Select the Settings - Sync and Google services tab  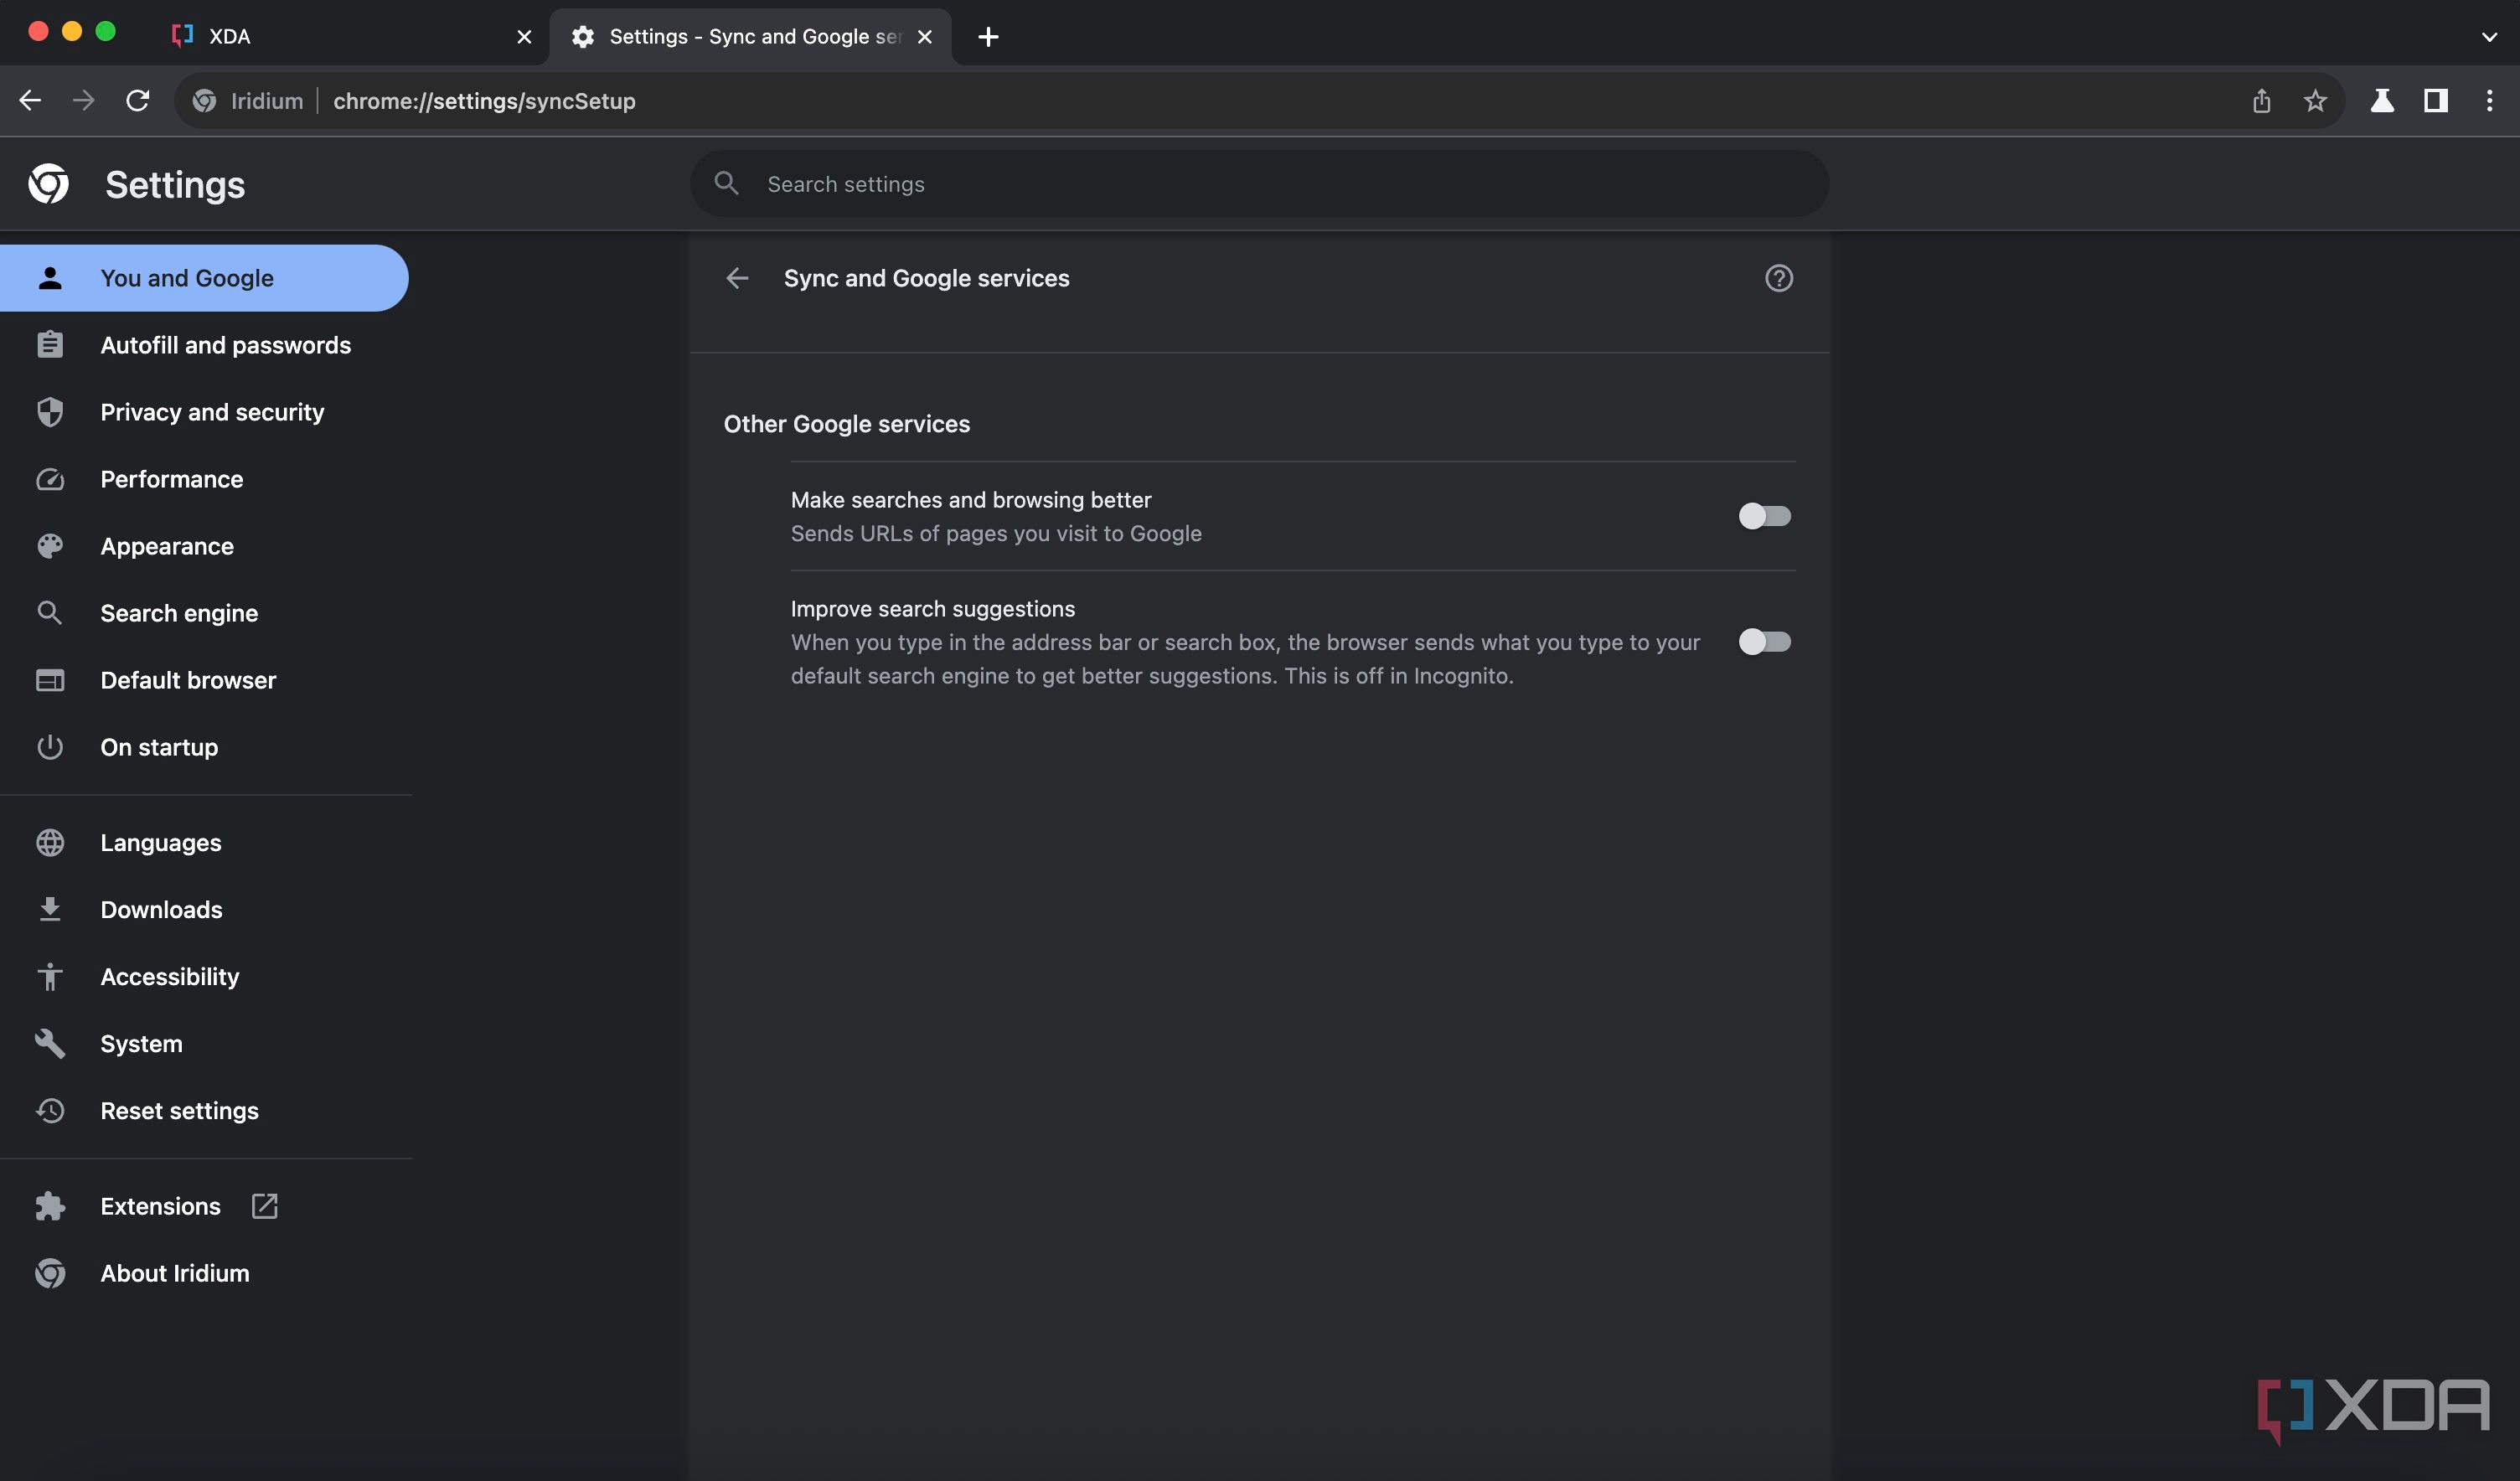pos(750,37)
